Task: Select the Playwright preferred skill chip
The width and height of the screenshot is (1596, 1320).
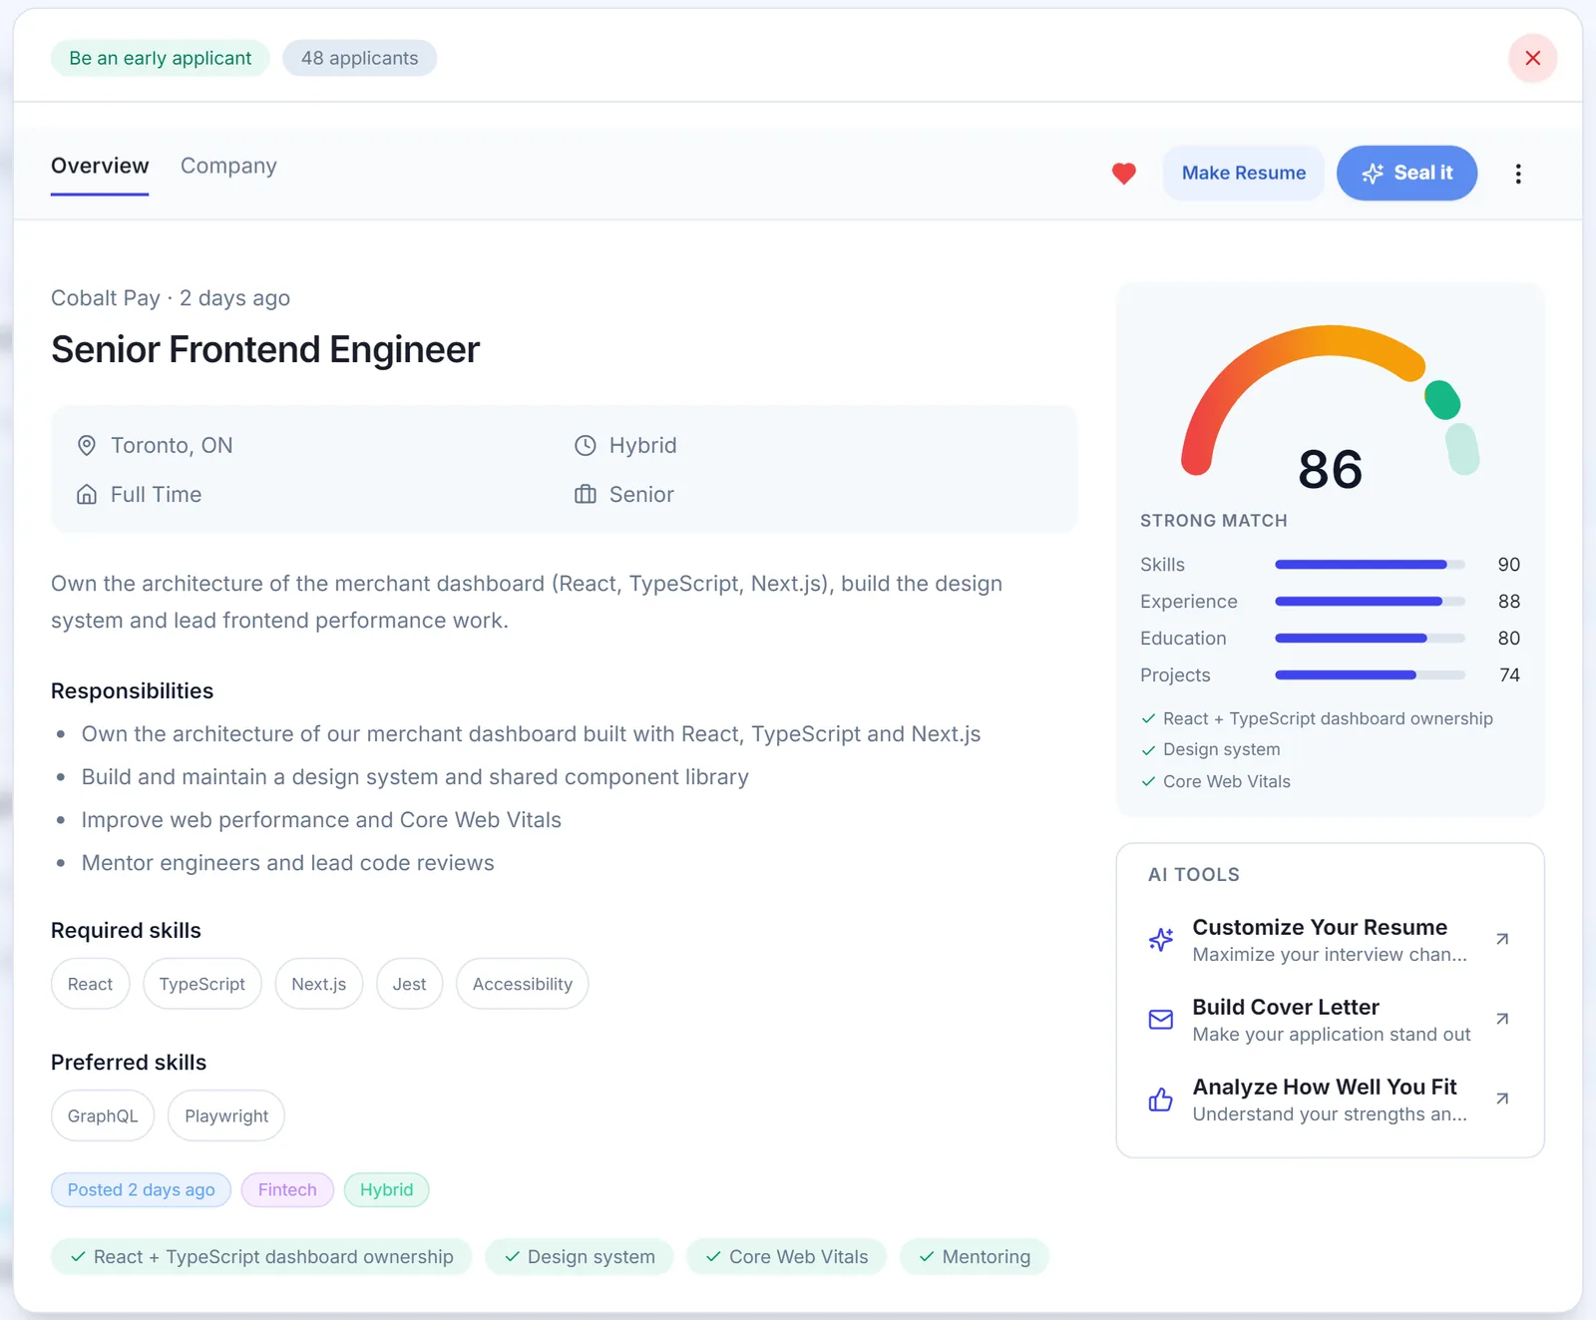Action: tap(226, 1115)
